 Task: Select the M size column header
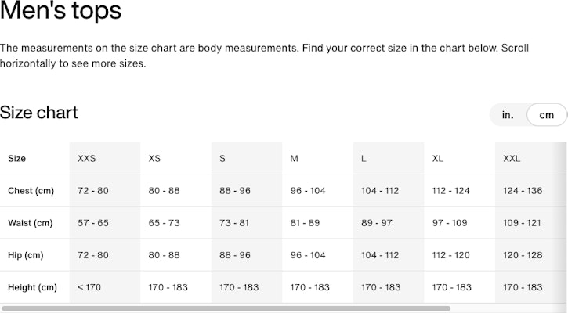294,159
